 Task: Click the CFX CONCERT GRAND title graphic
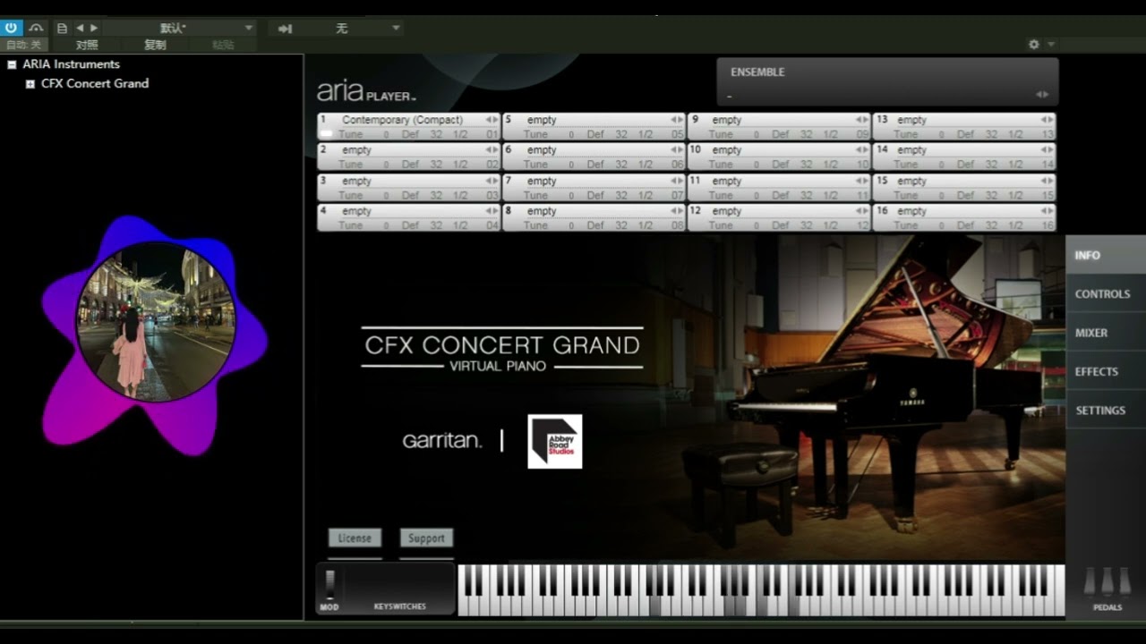pos(502,349)
